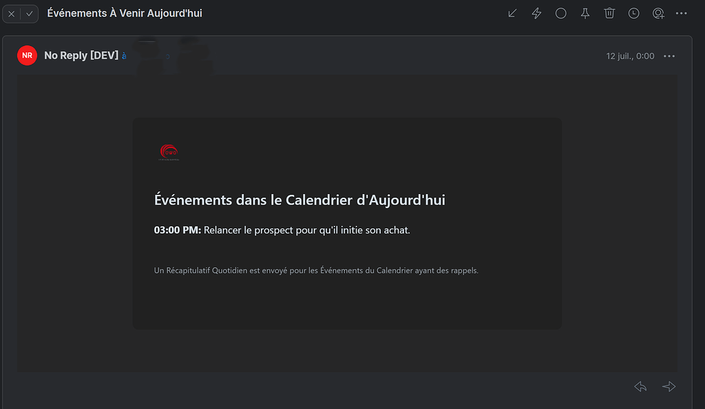
Task: Mark the email done with the circle icon
Action: pyautogui.click(x=560, y=12)
